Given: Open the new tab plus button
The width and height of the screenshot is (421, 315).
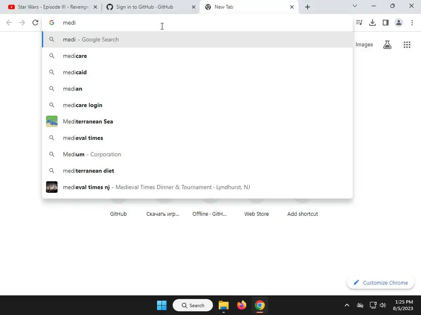Looking at the screenshot, I should click(308, 7).
